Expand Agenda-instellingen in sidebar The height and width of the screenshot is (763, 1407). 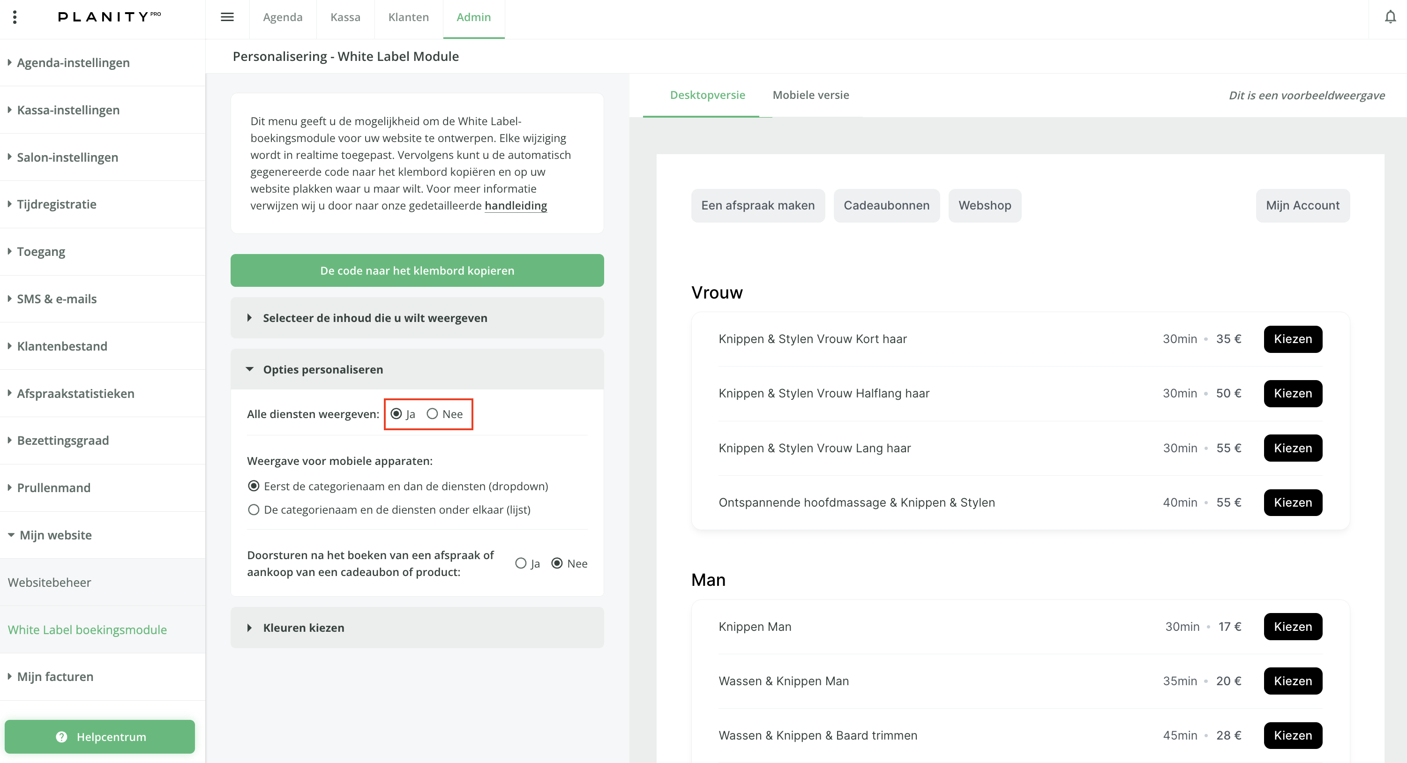click(103, 63)
